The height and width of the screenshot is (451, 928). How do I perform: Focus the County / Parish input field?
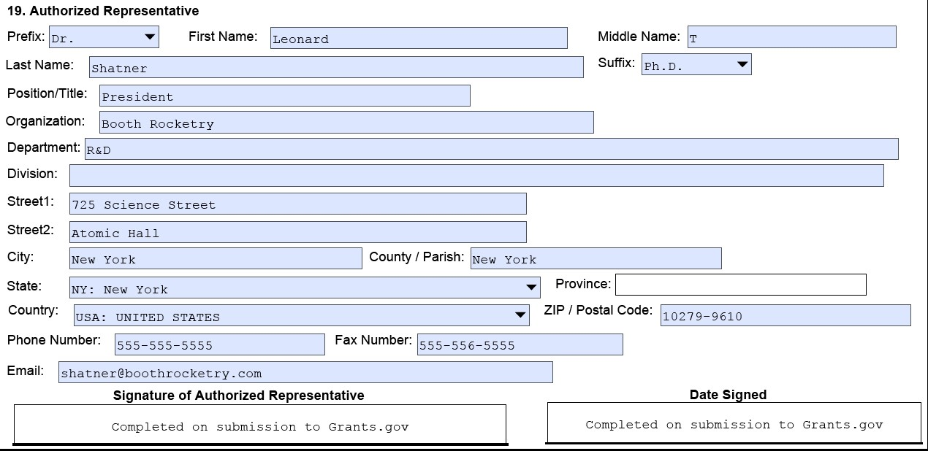596,258
